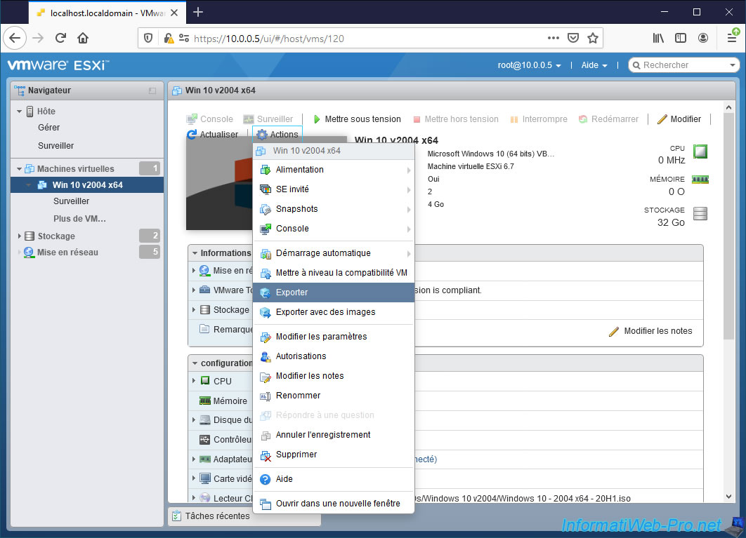Image resolution: width=746 pixels, height=538 pixels.
Task: Click the blue Aide question mark icon
Action: pos(266,480)
